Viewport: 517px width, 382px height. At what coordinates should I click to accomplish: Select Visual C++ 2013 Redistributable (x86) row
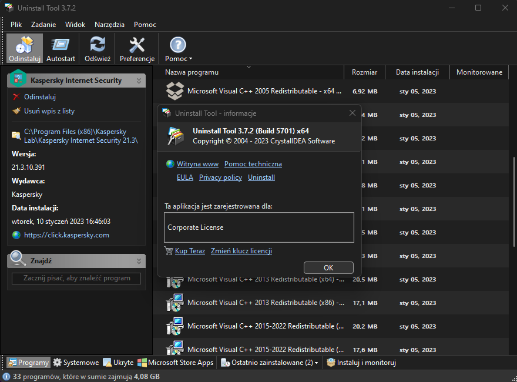tap(331, 303)
